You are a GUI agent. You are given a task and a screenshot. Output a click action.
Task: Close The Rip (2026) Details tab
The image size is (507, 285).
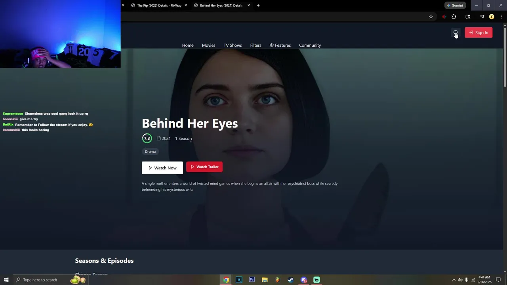[186, 5]
